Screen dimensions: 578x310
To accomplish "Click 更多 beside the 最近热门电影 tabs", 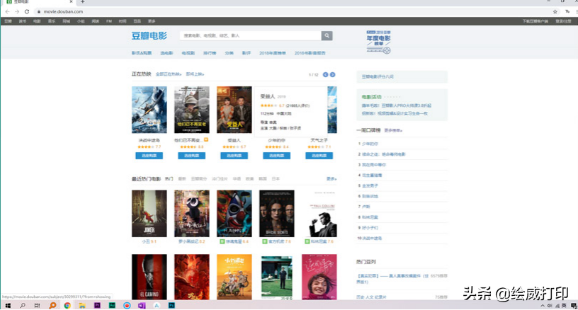I will (331, 179).
